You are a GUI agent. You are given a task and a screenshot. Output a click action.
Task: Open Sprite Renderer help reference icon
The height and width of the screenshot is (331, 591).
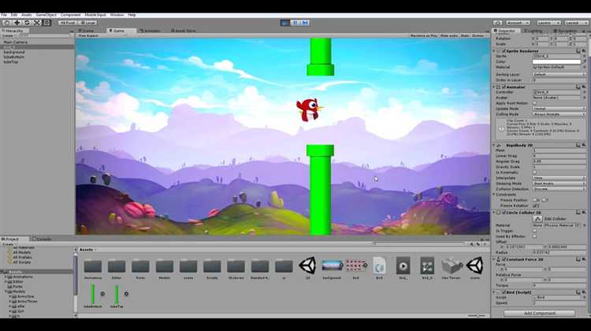[578, 51]
